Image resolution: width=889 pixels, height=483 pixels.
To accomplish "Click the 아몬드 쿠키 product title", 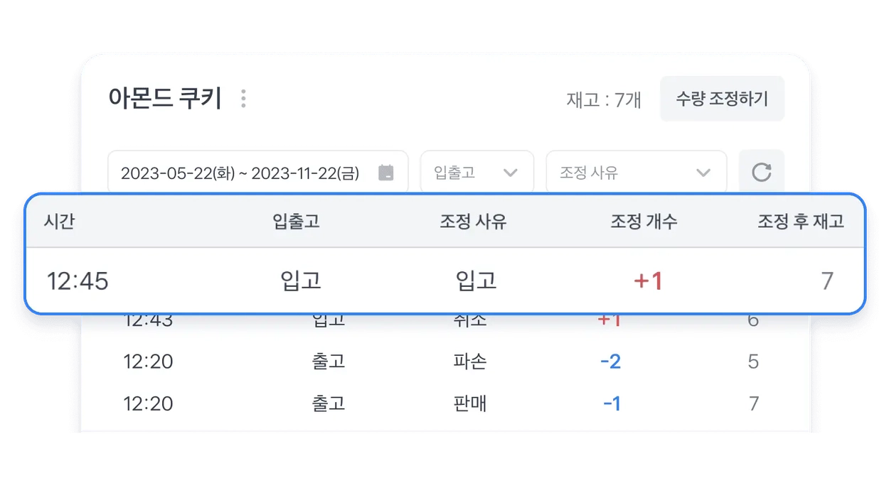I will click(x=165, y=98).
